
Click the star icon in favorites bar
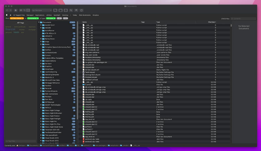click(10, 15)
